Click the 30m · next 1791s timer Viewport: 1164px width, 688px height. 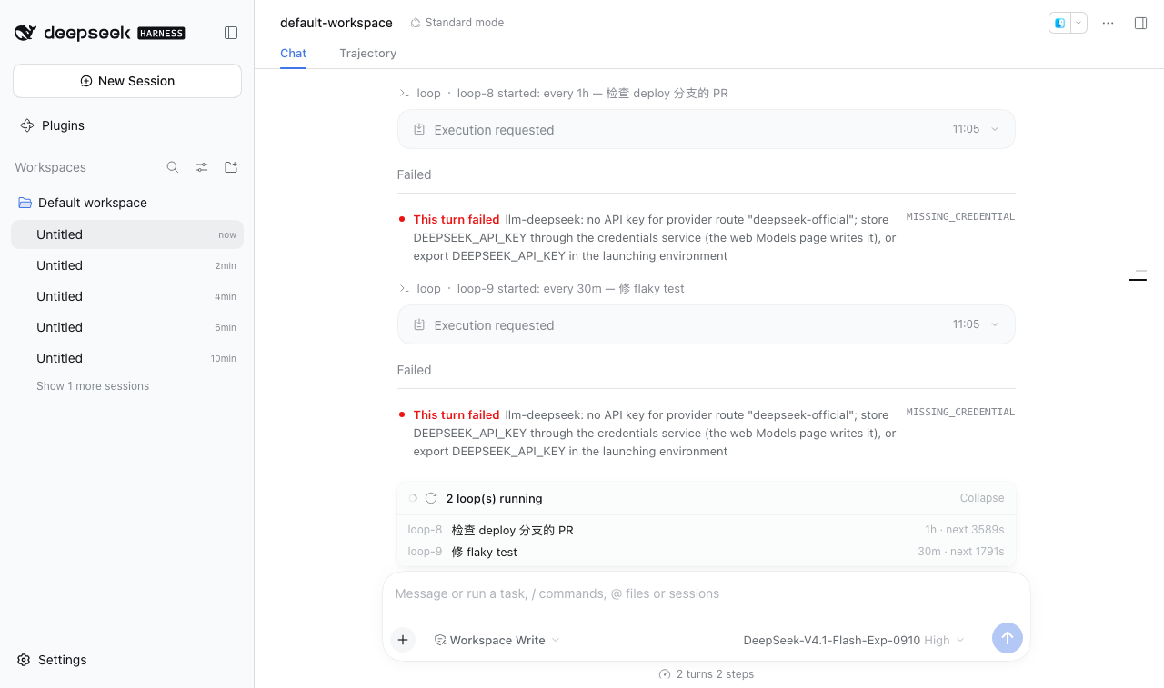coord(961,551)
